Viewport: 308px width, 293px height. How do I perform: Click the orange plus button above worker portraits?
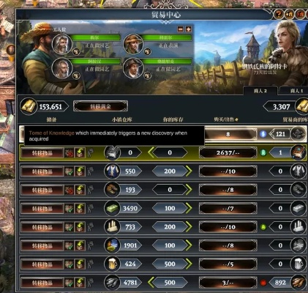pos(188,29)
